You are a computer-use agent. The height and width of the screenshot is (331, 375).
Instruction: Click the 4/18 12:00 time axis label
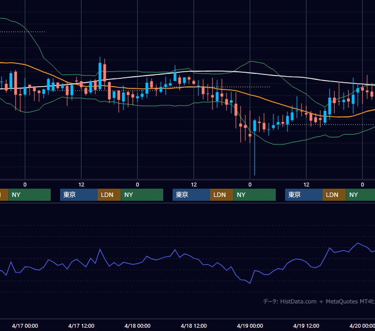(194, 325)
